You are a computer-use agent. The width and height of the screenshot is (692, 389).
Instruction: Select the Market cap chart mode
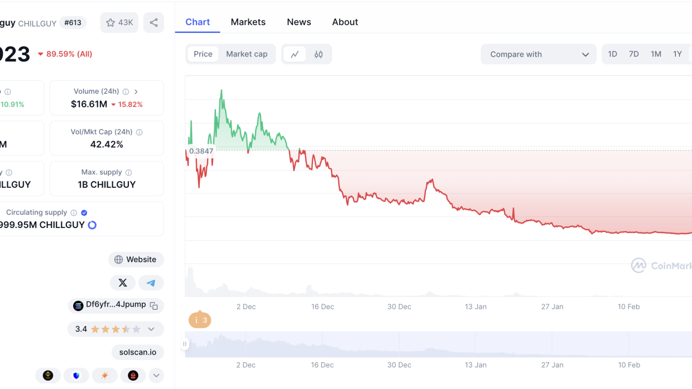pyautogui.click(x=247, y=54)
